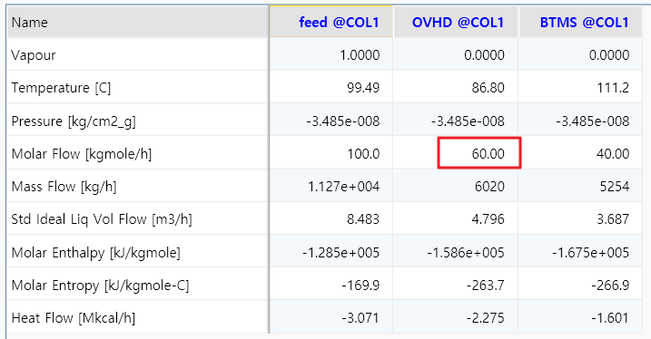Select feed temperature cell 99.49
651x339 pixels.
(330, 87)
